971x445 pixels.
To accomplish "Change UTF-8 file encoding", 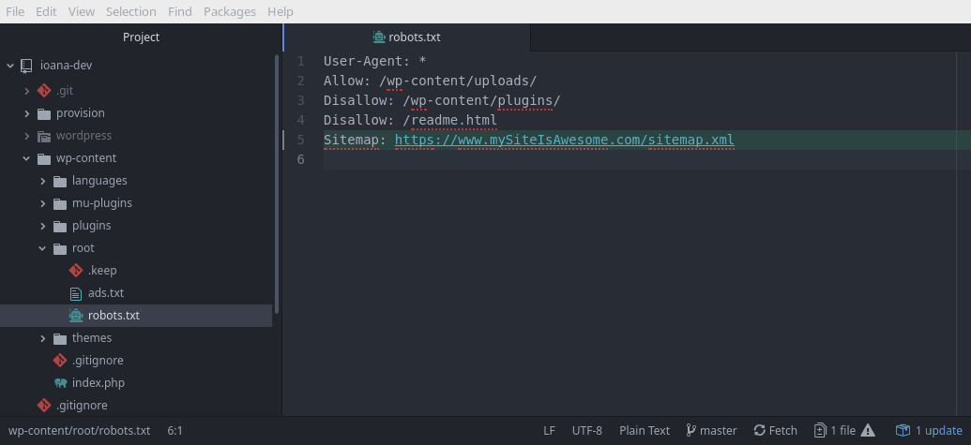I will click(587, 430).
